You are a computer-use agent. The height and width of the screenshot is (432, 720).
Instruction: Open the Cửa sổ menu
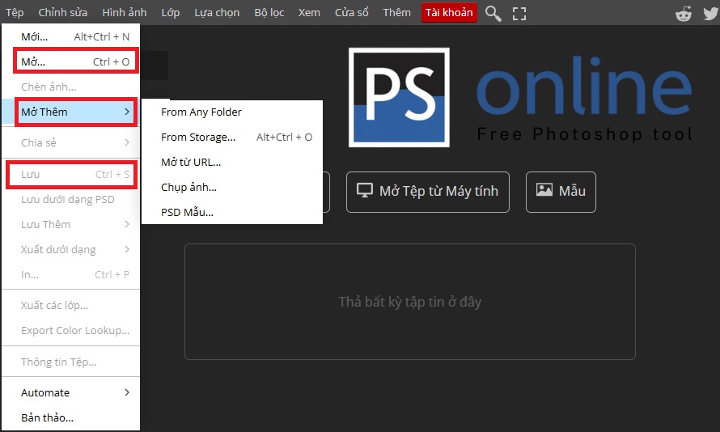pyautogui.click(x=351, y=12)
